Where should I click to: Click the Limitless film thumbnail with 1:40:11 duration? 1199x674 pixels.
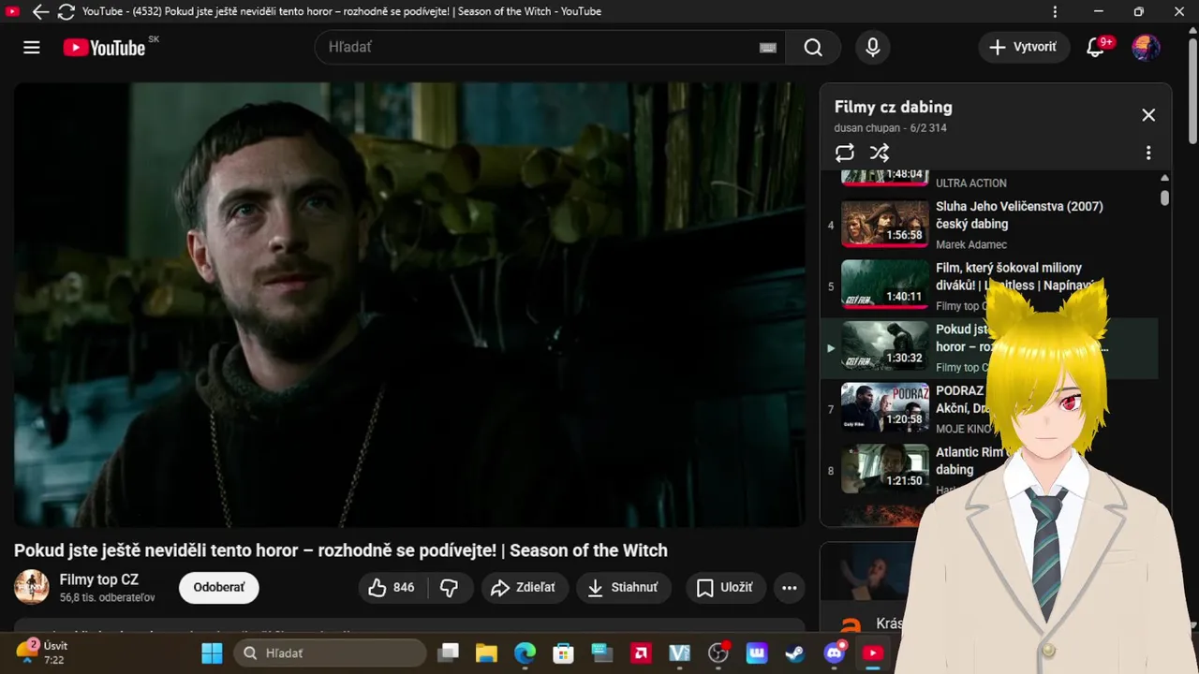[885, 286]
